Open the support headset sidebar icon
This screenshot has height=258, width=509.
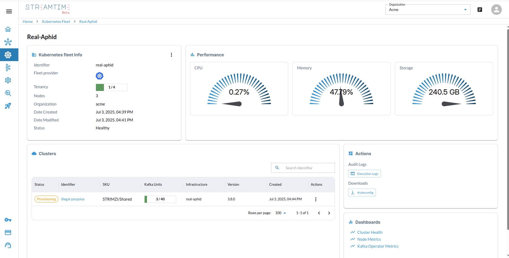coord(8,245)
